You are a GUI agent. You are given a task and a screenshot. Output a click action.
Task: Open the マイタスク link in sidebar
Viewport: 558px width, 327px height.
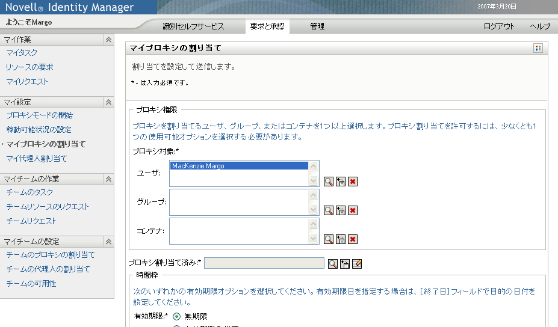tap(22, 53)
